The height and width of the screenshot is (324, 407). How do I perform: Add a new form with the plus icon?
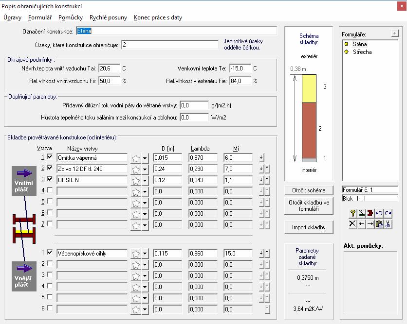394,34
